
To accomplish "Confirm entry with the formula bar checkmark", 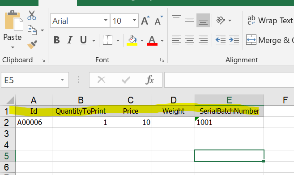I will coord(126,80).
